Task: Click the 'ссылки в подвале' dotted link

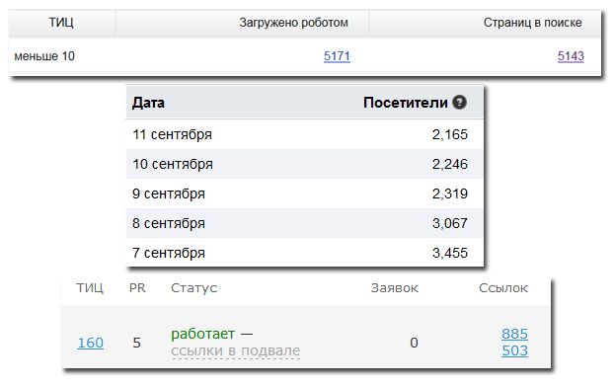Action: coord(235,350)
